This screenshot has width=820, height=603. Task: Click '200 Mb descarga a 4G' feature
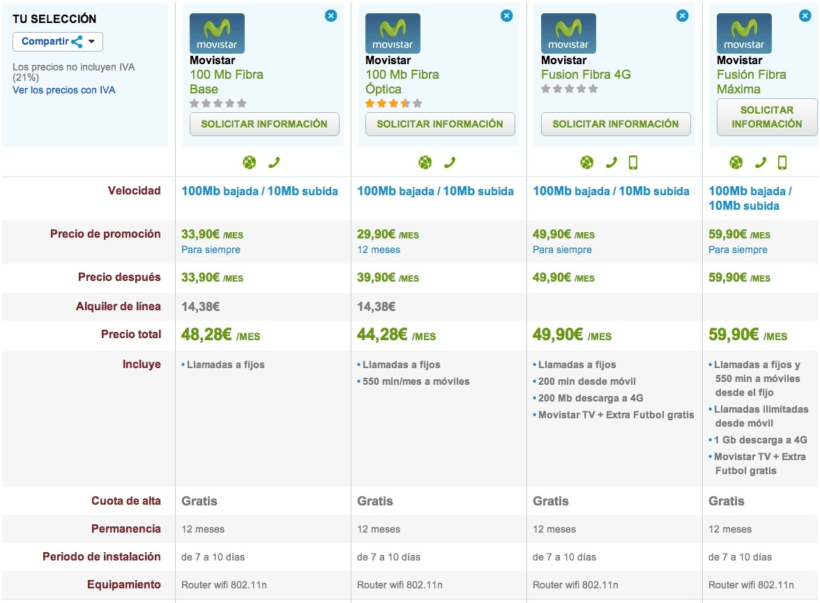(x=591, y=399)
